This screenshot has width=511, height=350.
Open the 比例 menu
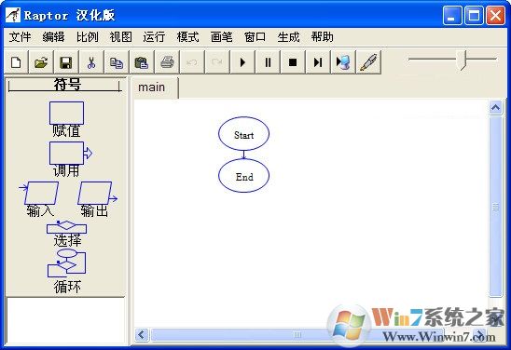click(88, 36)
